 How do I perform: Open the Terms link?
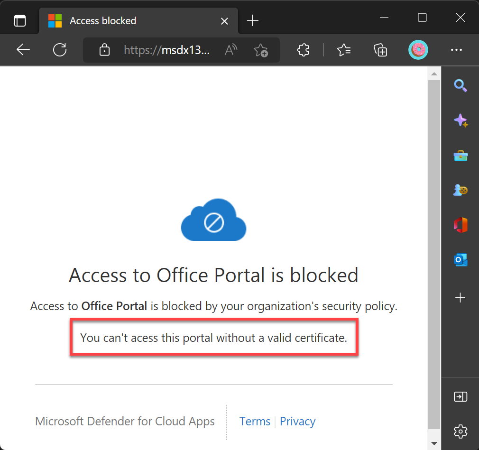tap(255, 421)
